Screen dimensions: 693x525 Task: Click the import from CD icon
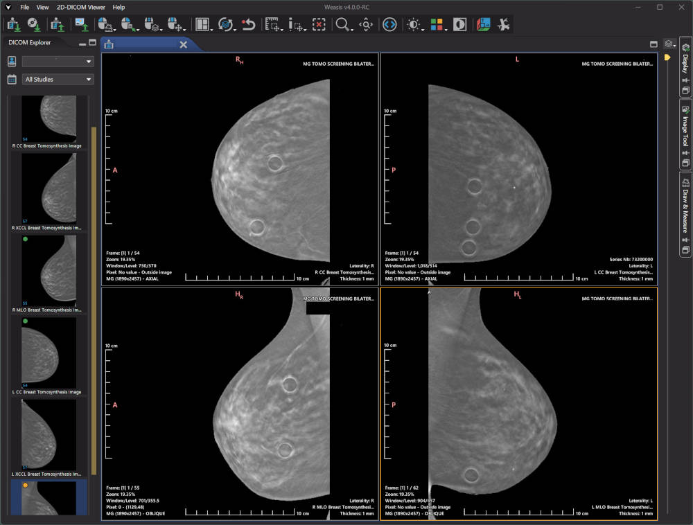(x=34, y=25)
